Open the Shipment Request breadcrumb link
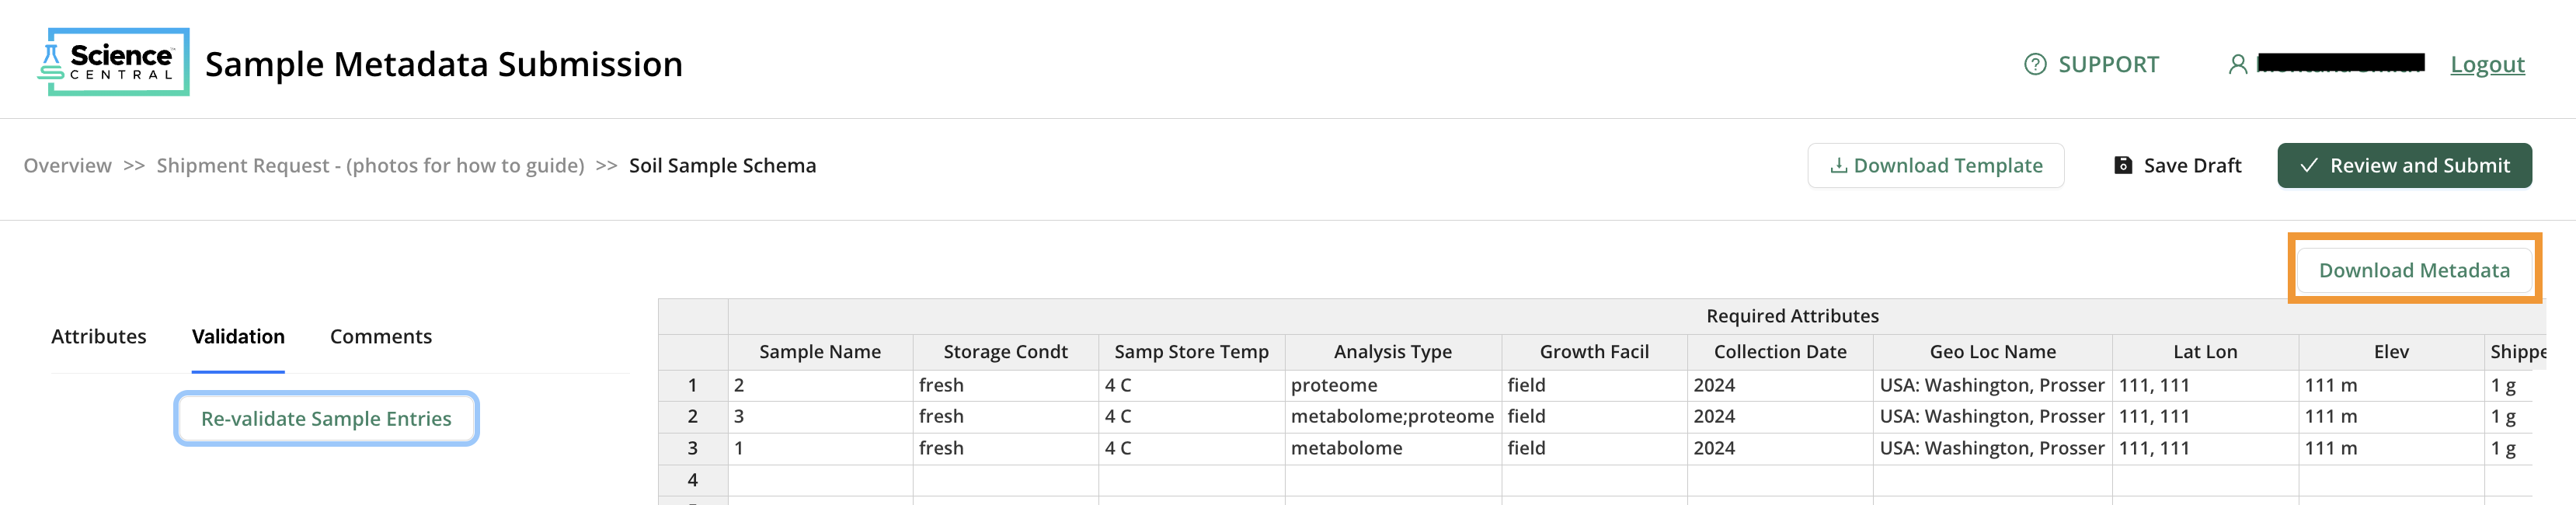 (370, 165)
